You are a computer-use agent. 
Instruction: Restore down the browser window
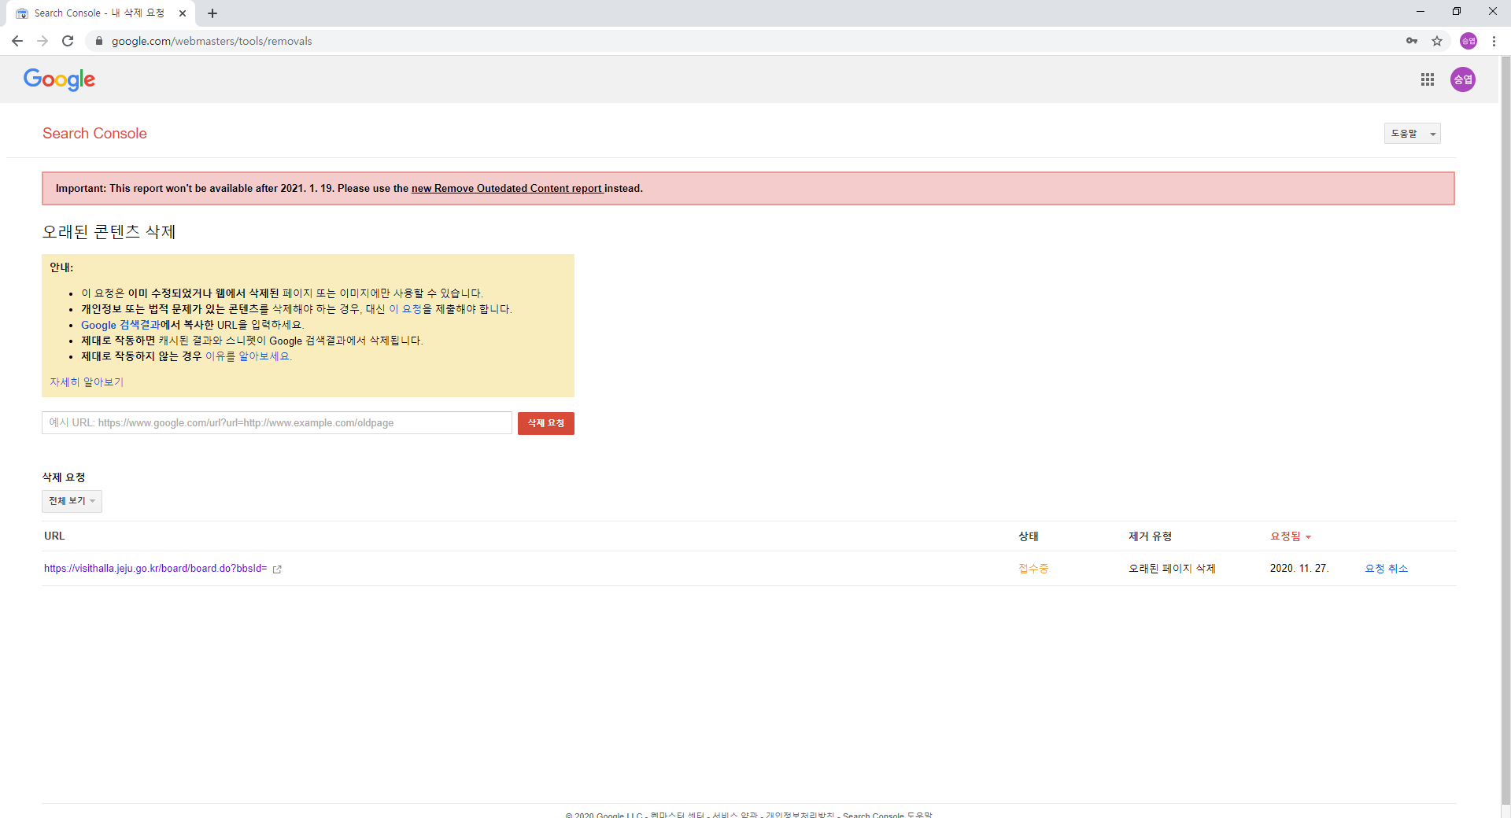(x=1457, y=12)
